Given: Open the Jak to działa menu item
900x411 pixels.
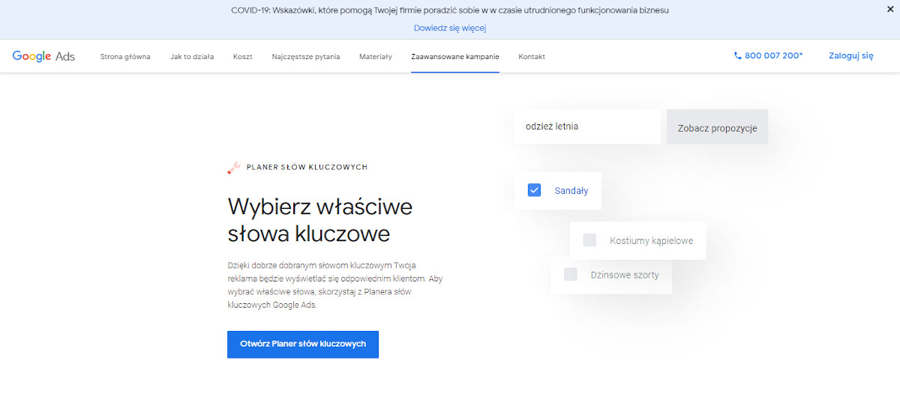Looking at the screenshot, I should [192, 57].
